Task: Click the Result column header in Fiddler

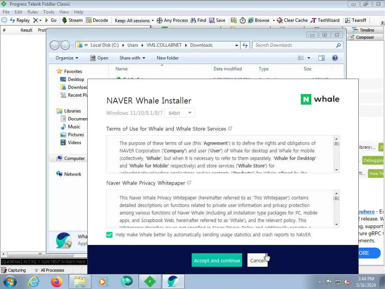Action: tap(26, 30)
